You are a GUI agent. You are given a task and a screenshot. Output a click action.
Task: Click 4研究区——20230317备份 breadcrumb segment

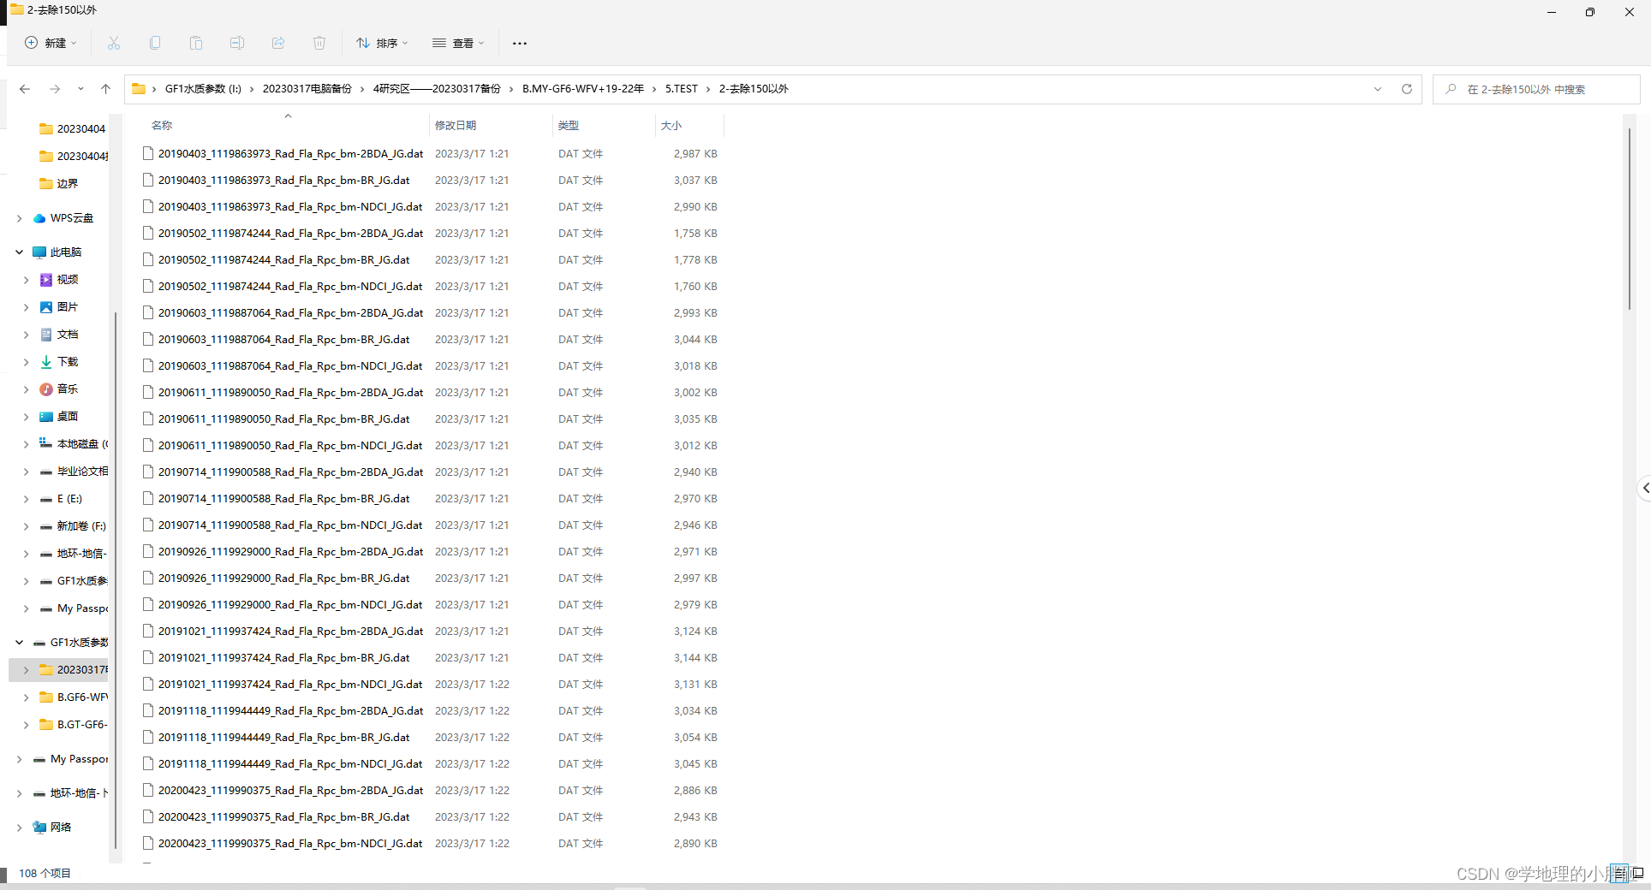(437, 89)
